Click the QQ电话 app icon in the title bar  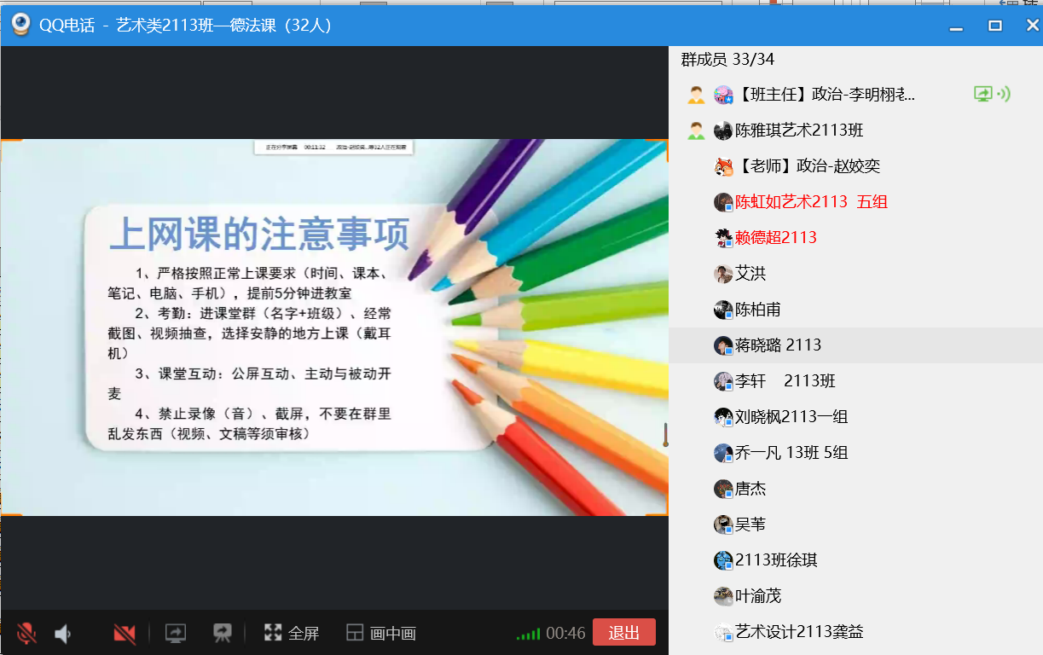point(20,26)
